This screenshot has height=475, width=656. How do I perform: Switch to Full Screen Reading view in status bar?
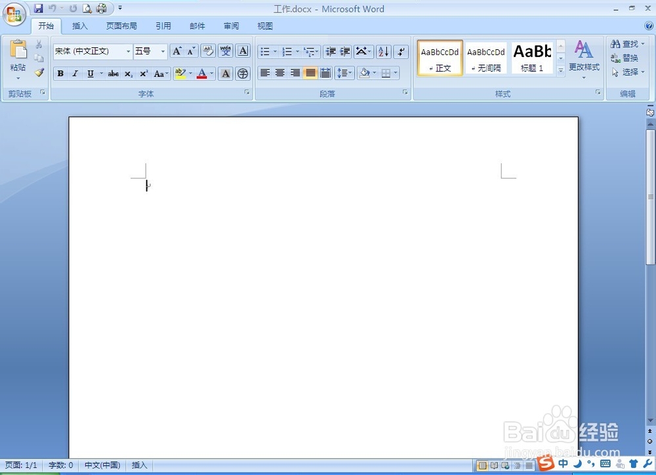click(494, 465)
